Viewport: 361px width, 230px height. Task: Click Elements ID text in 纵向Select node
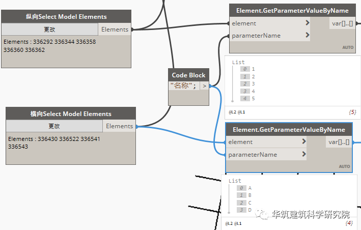coord(50,46)
